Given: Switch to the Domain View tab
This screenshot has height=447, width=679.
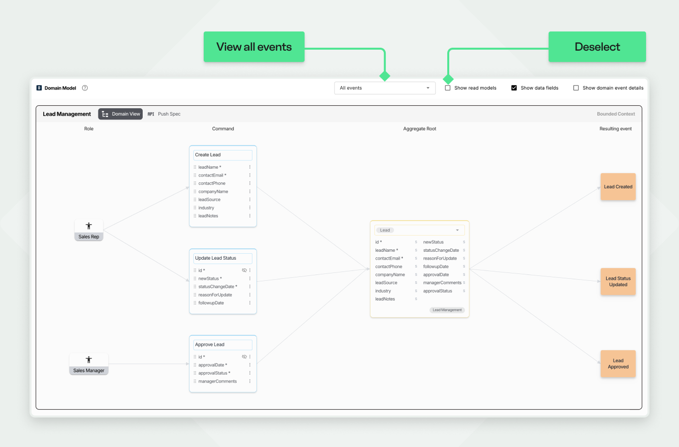Looking at the screenshot, I should coord(121,114).
